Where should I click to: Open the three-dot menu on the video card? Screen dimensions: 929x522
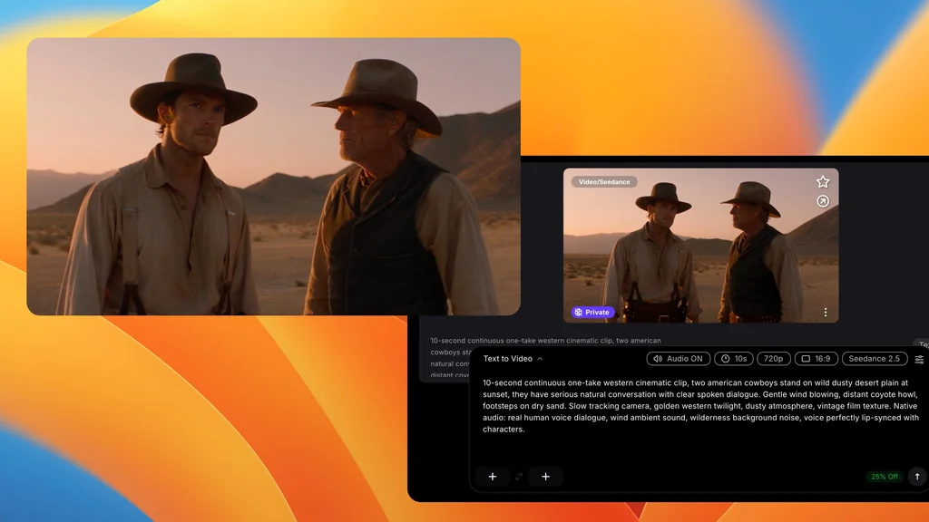(x=826, y=312)
